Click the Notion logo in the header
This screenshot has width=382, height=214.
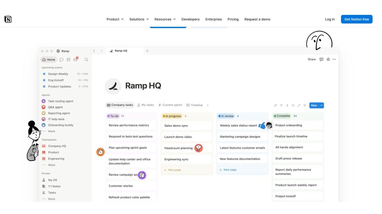tap(8, 19)
